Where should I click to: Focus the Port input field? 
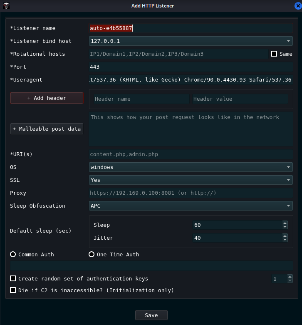pyautogui.click(x=191, y=67)
